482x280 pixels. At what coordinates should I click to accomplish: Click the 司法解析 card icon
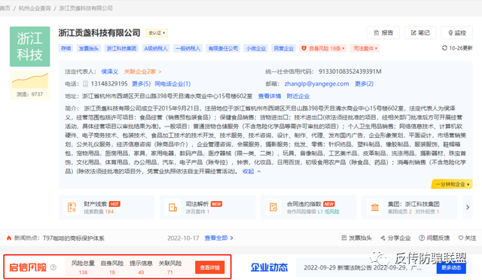[x=172, y=207]
